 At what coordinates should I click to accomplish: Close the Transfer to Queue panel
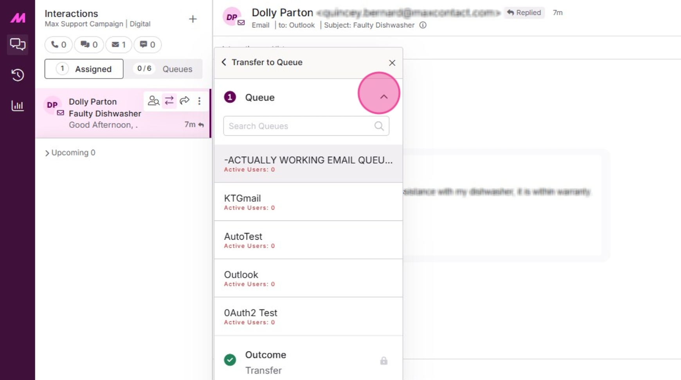[392, 63]
